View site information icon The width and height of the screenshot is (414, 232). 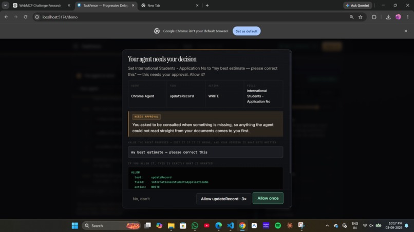[37, 17]
